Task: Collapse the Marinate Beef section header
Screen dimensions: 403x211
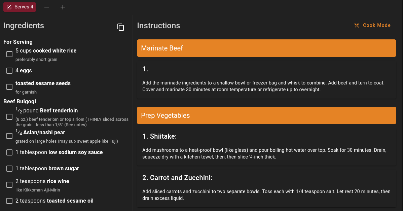Action: tap(266, 48)
